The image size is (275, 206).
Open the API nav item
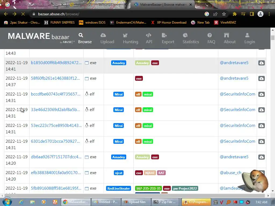coord(149,39)
